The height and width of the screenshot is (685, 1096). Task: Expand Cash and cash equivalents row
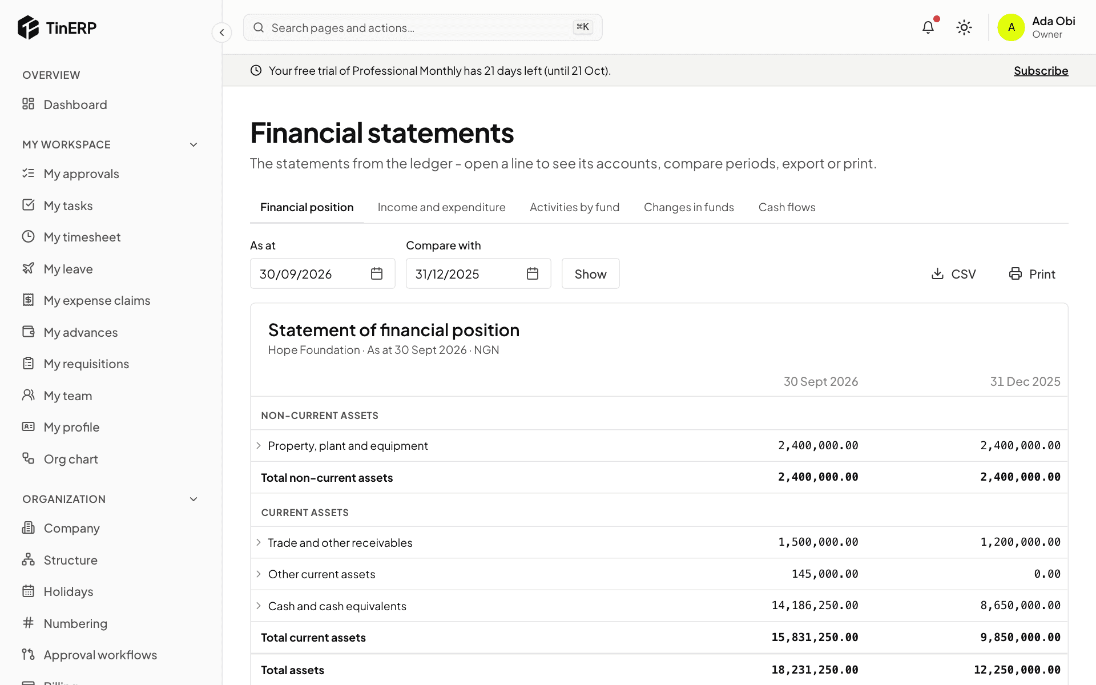tap(259, 606)
